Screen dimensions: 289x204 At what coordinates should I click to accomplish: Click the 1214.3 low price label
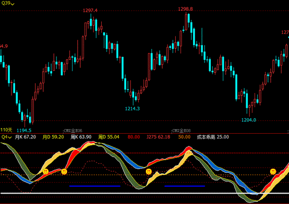pyautogui.click(x=133, y=109)
